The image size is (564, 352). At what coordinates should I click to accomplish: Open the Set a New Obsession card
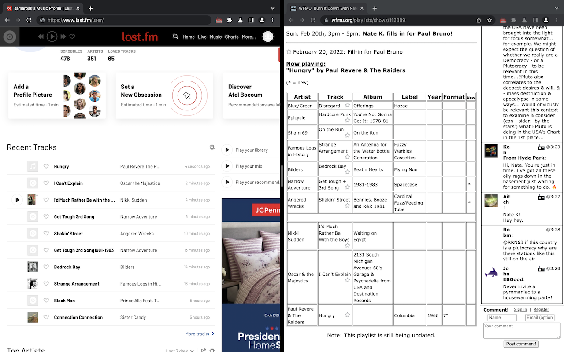coord(164,95)
